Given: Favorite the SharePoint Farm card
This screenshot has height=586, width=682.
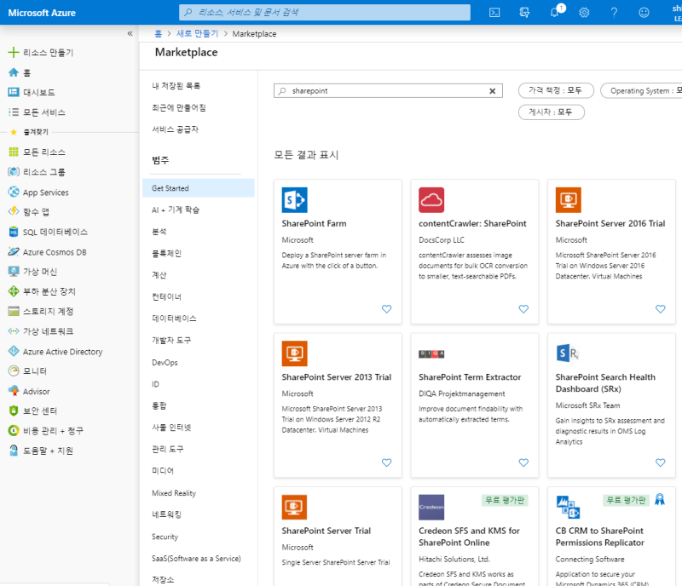Looking at the screenshot, I should pyautogui.click(x=387, y=308).
